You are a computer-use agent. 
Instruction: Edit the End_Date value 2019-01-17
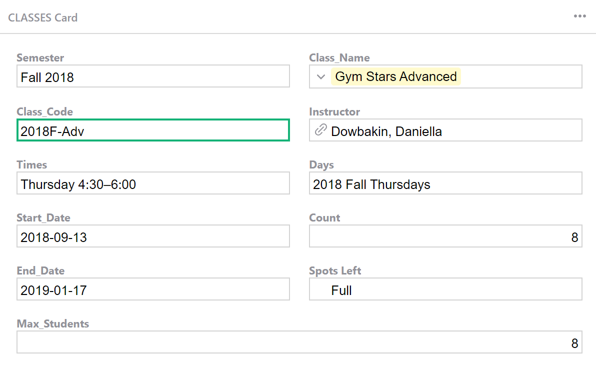[153, 289]
